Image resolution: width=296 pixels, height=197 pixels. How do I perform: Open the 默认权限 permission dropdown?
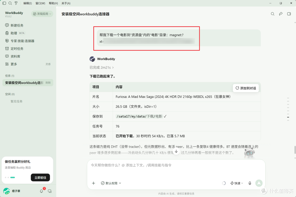pyautogui.click(x=111, y=183)
